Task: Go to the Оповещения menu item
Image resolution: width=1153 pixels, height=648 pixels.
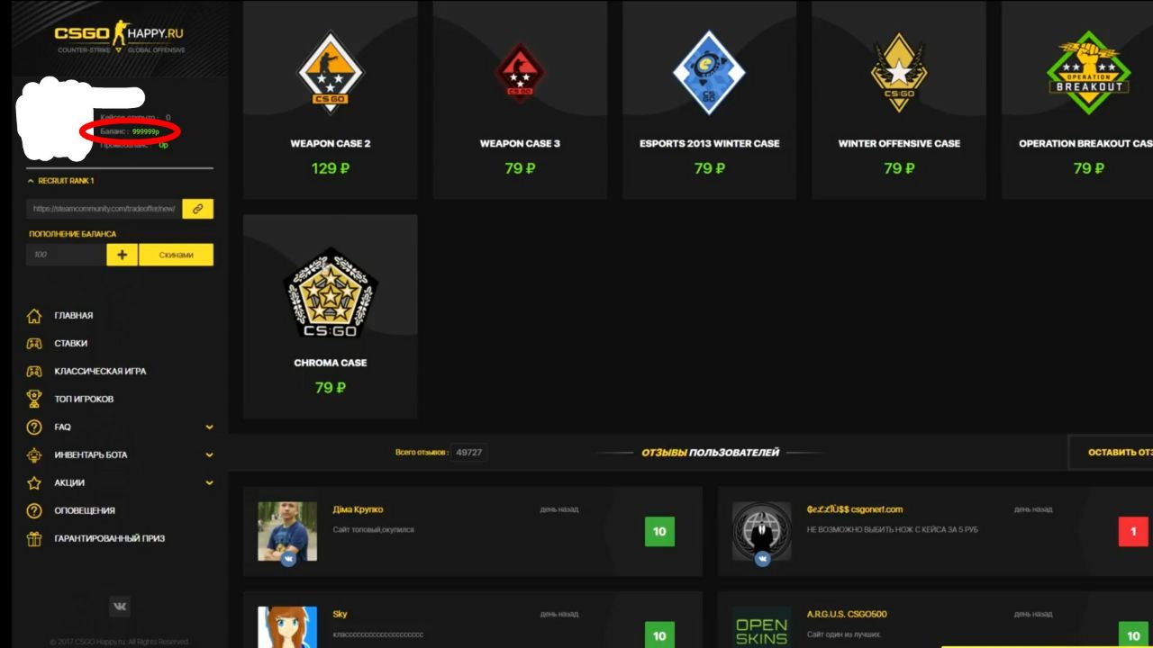Action: coord(85,510)
